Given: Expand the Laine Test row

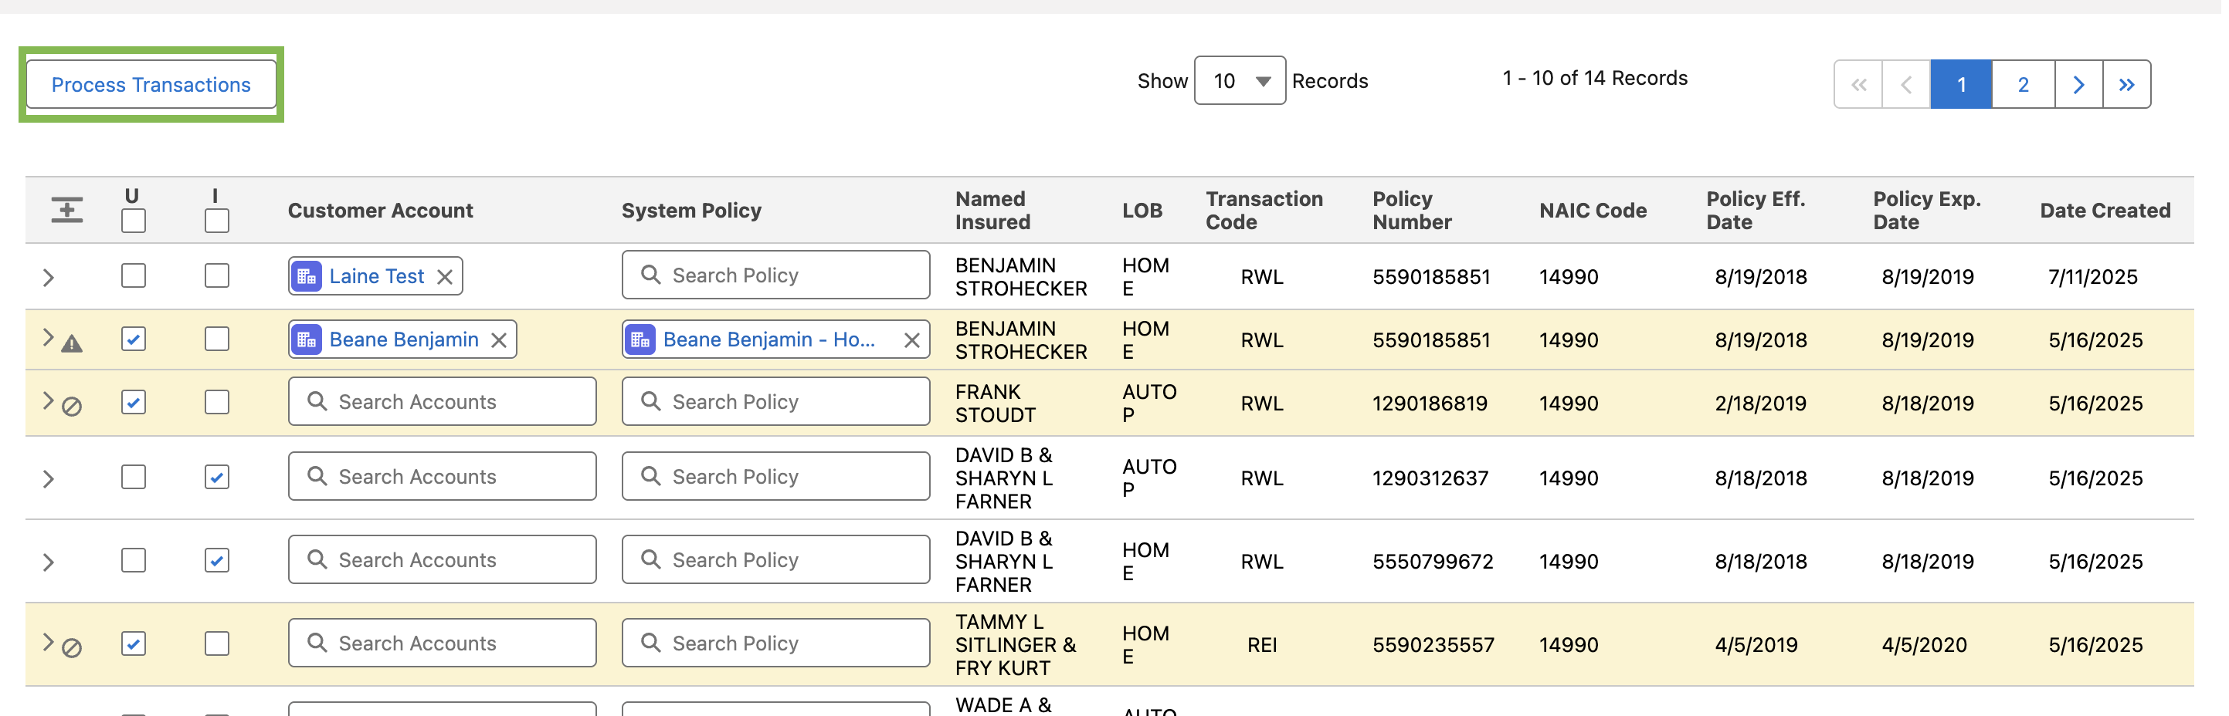Looking at the screenshot, I should point(49,278).
